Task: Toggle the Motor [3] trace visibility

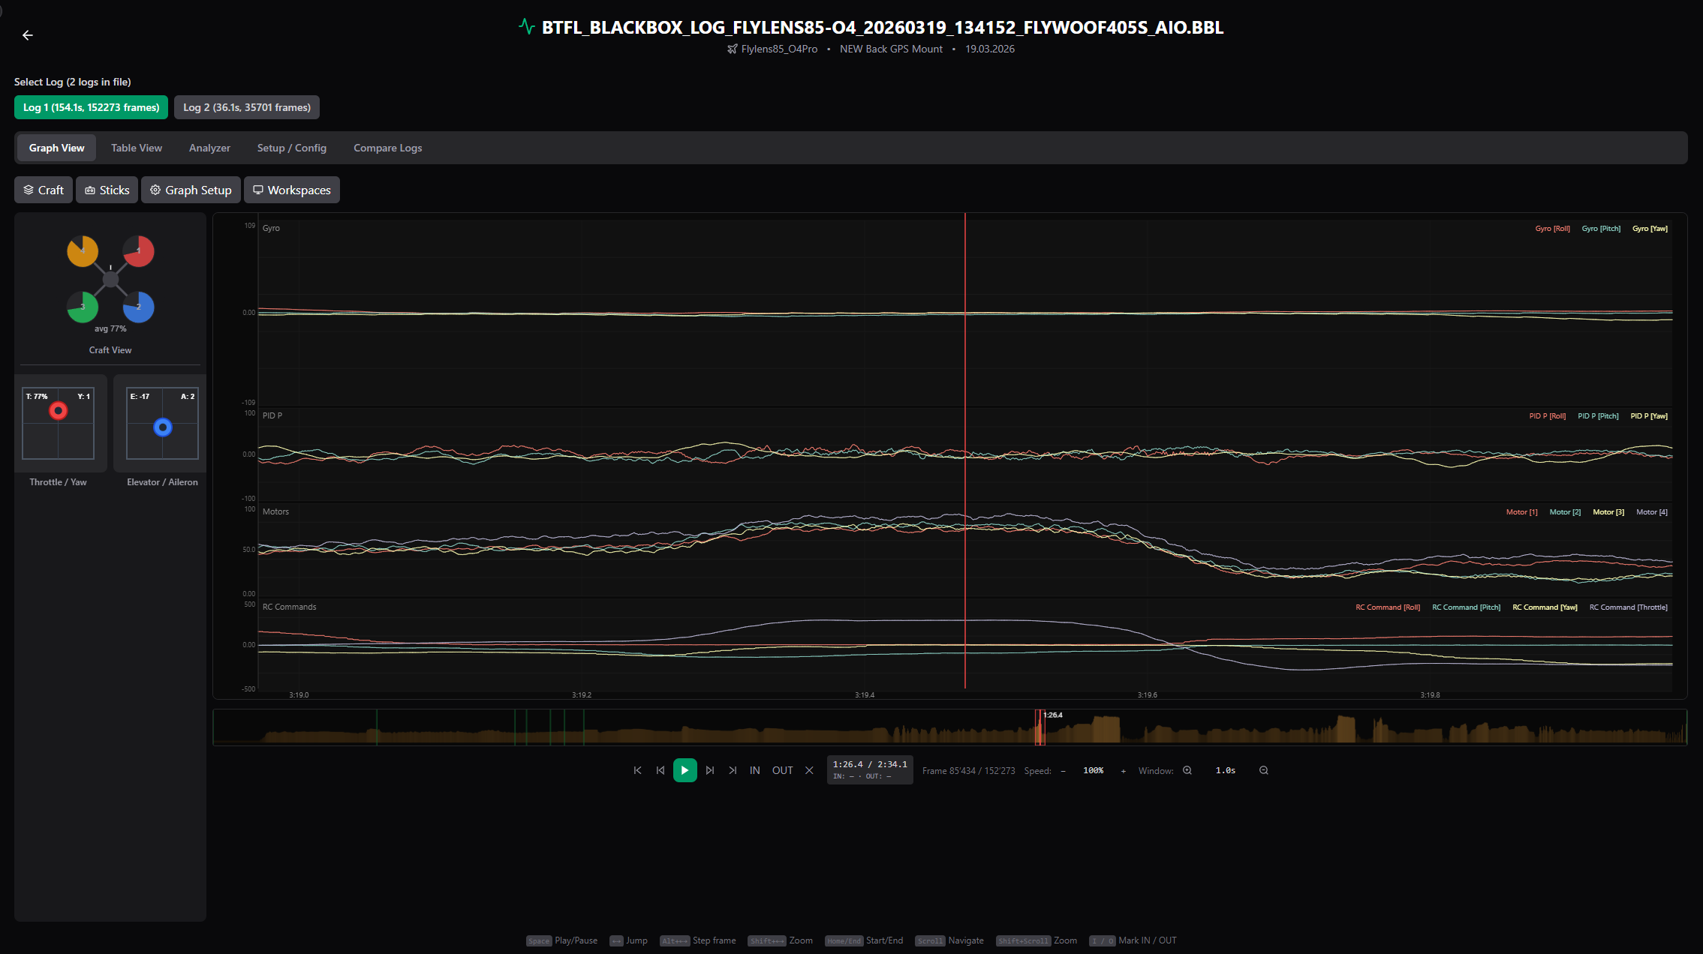Action: tap(1608, 511)
